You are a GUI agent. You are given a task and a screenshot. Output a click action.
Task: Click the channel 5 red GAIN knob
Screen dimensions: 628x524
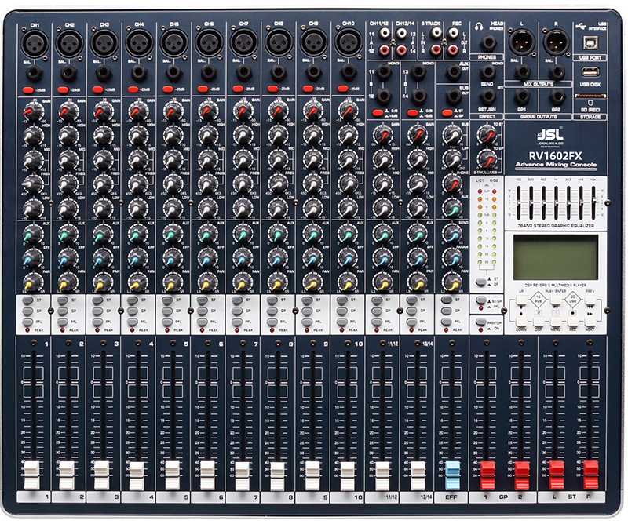click(x=172, y=112)
